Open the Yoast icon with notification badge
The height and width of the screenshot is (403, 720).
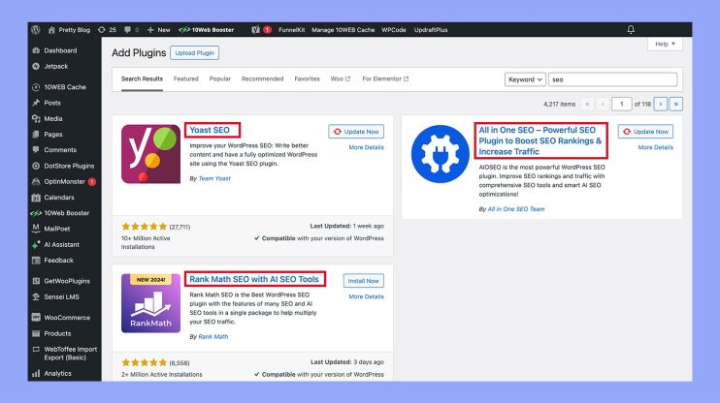[261, 30]
